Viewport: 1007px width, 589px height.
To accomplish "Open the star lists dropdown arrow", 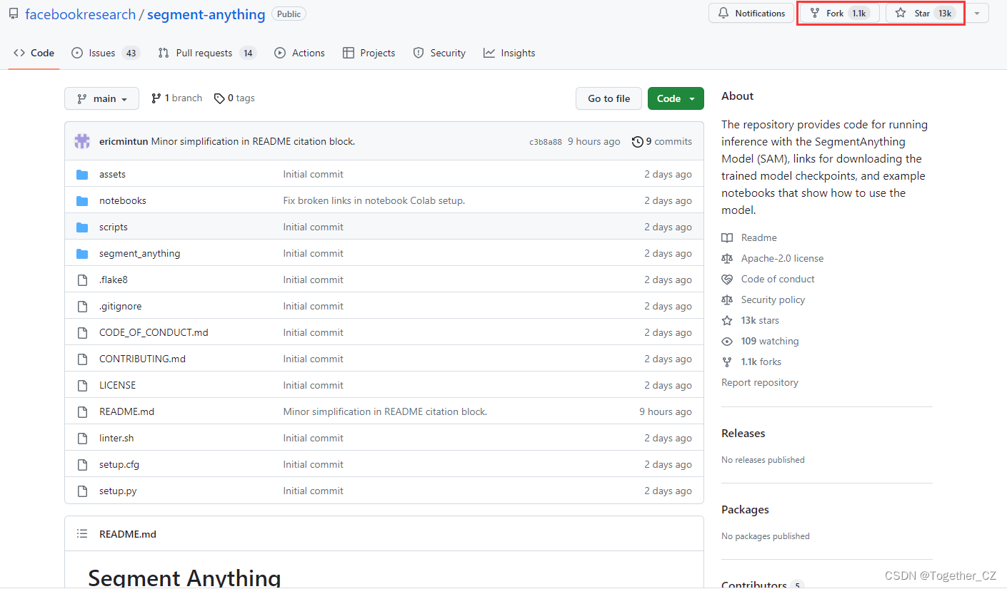I will pos(977,13).
